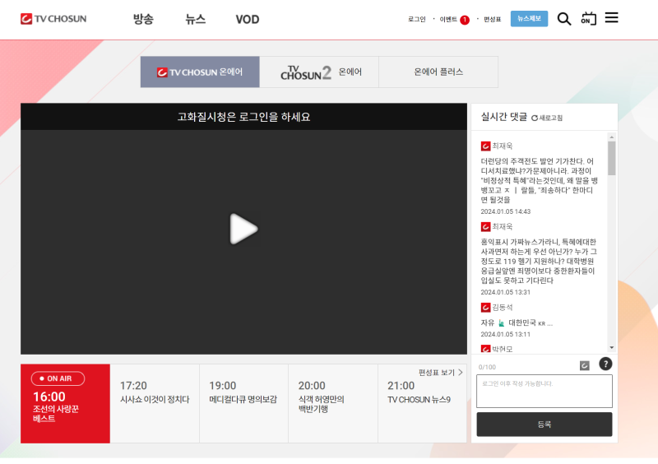Click commenter name 김동석
Viewport: 658px width, 464px height.
pyautogui.click(x=503, y=308)
